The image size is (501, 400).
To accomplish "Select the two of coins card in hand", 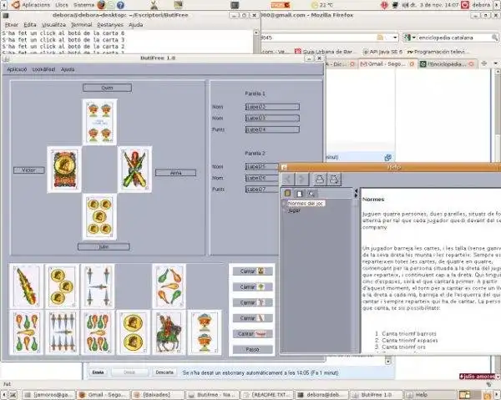I will 134,332.
